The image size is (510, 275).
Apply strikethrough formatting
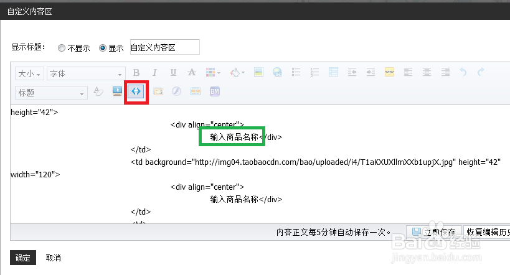(x=192, y=73)
